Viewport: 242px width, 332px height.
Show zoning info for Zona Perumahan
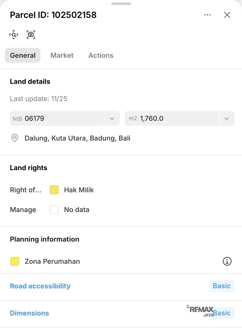click(227, 261)
